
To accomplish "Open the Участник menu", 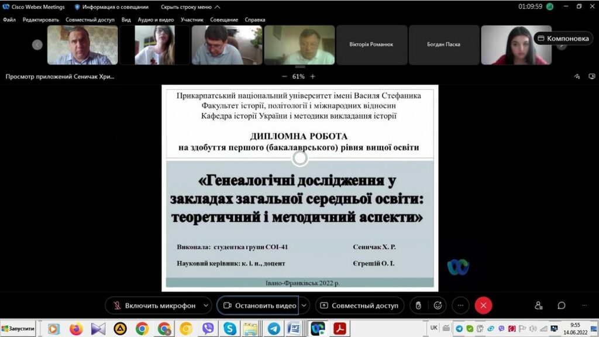I will point(192,19).
